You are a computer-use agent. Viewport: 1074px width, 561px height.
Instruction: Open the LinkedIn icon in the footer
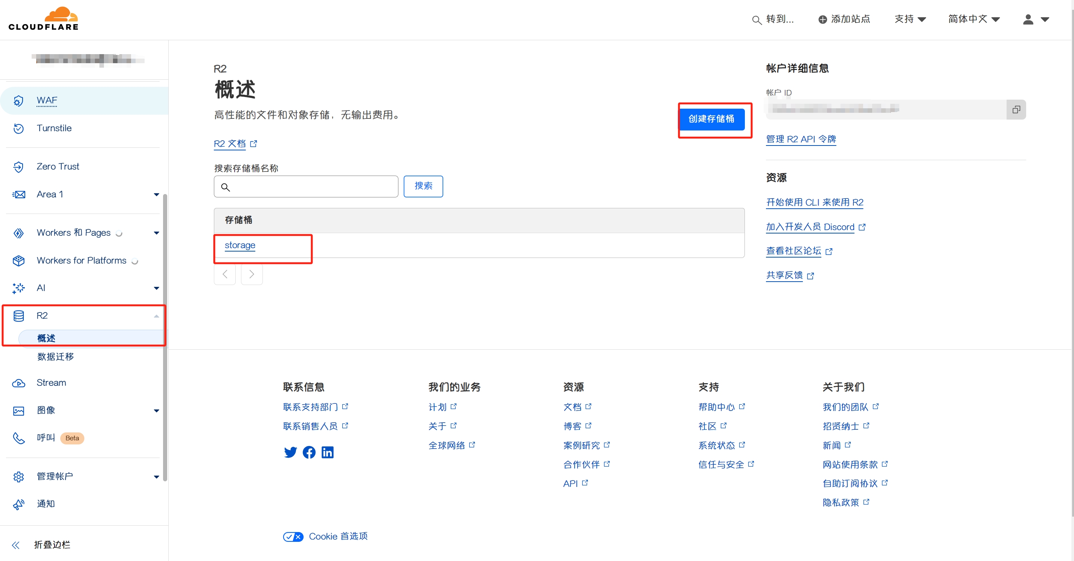click(327, 452)
